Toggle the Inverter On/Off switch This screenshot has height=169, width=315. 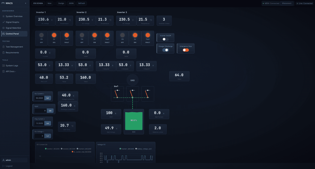tap(165, 39)
